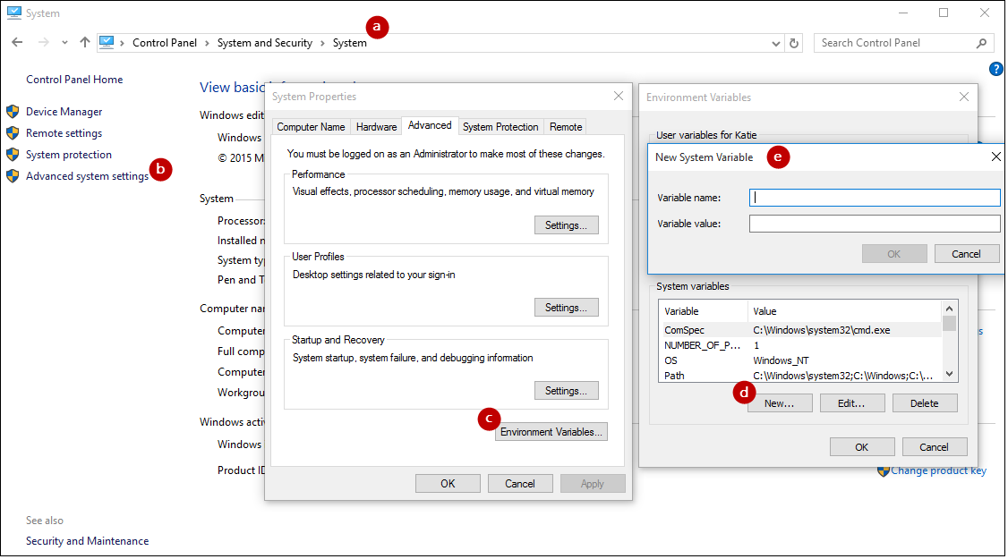Open the Help question mark icon
1008x559 pixels.
pyautogui.click(x=996, y=69)
